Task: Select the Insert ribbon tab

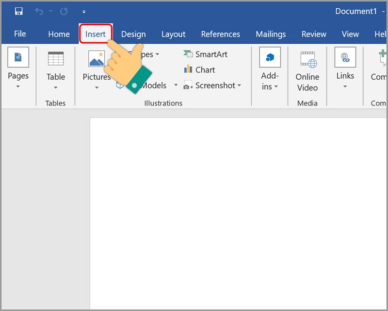Action: click(x=96, y=34)
